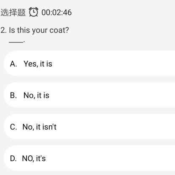Click empty area of option A card
The height and width of the screenshot is (175, 175).
click(114, 64)
